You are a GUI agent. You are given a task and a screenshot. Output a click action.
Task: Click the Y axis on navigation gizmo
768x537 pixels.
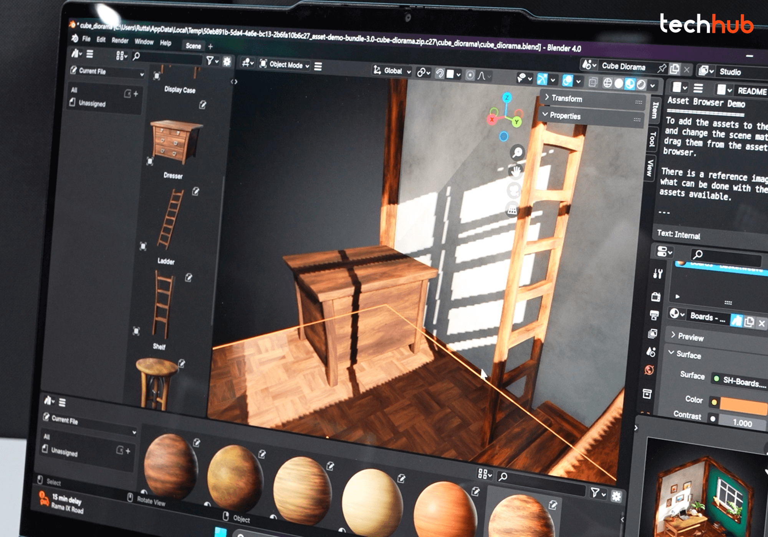(x=516, y=122)
